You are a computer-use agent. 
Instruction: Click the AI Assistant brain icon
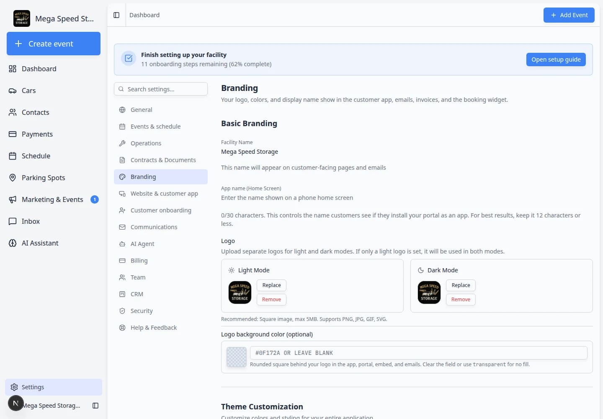click(x=13, y=243)
